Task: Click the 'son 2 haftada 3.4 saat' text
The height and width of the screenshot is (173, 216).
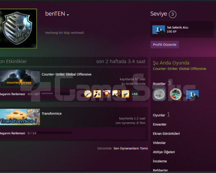Action: [121, 61]
